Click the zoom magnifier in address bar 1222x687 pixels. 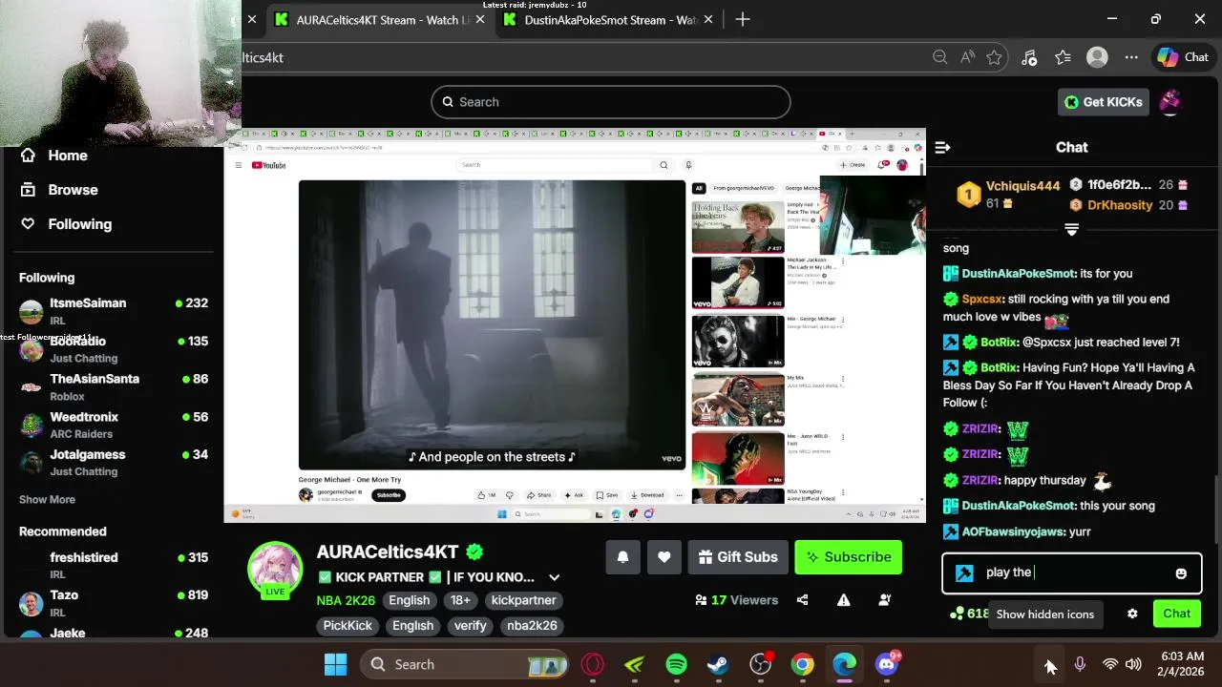click(x=939, y=57)
